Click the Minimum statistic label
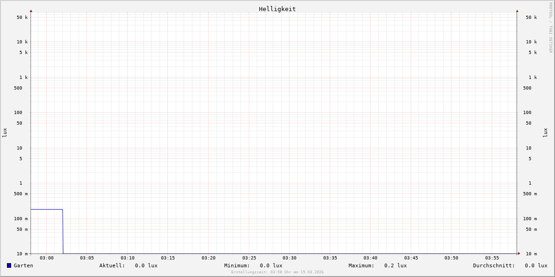The image size is (555, 277). click(x=237, y=265)
